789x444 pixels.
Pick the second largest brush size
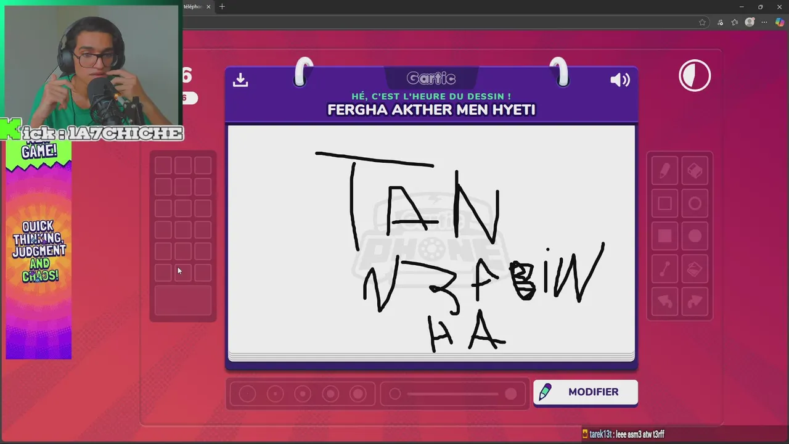(330, 394)
